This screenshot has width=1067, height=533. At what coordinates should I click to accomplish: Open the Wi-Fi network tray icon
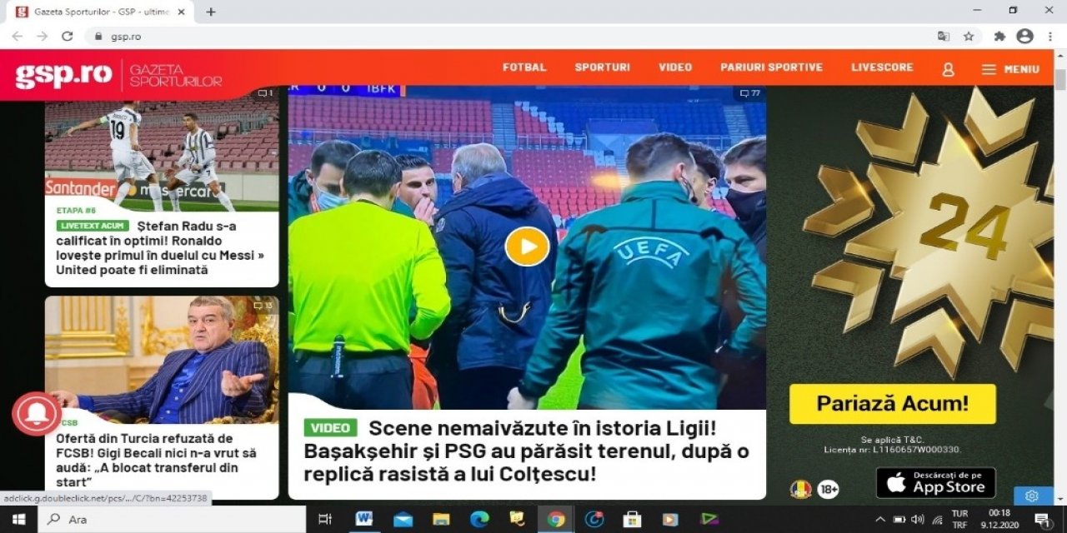tap(937, 520)
